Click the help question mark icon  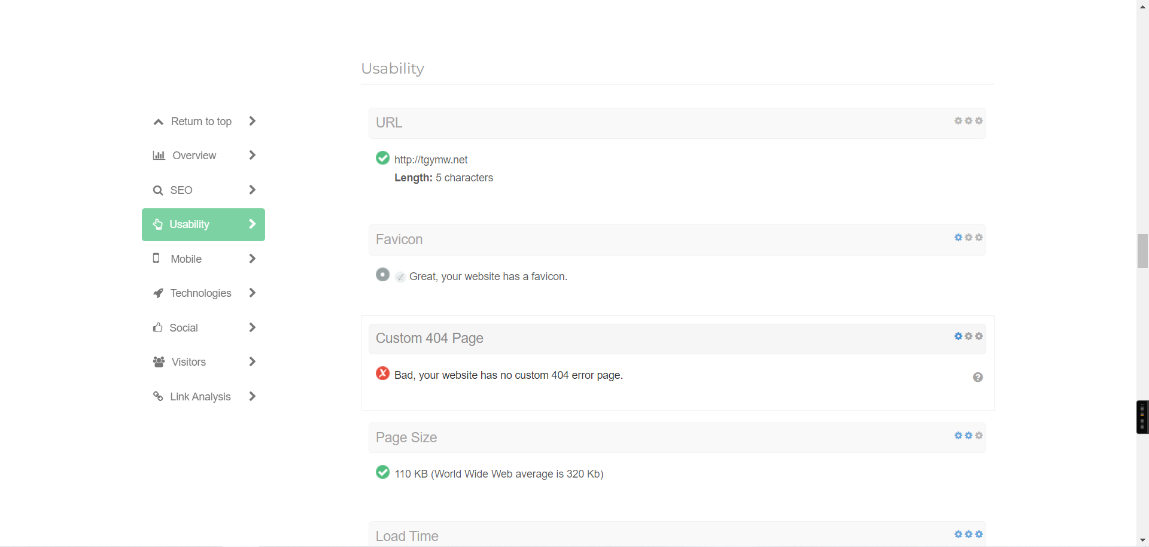(x=978, y=378)
